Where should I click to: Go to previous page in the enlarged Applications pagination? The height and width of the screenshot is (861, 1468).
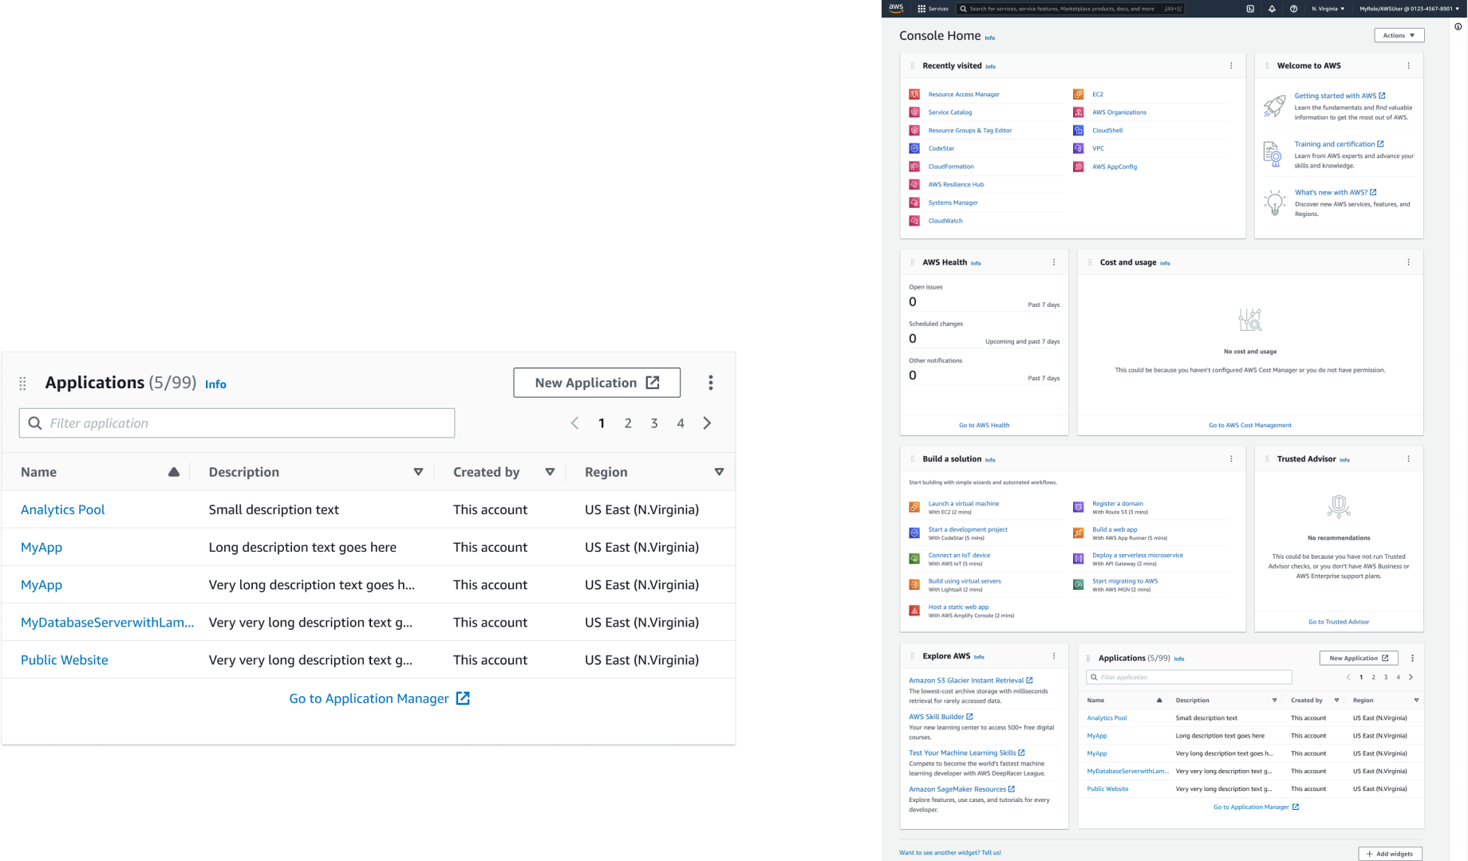click(574, 423)
